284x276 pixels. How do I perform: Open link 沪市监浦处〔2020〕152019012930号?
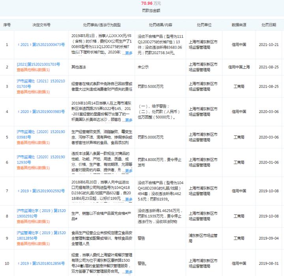pos(41,160)
